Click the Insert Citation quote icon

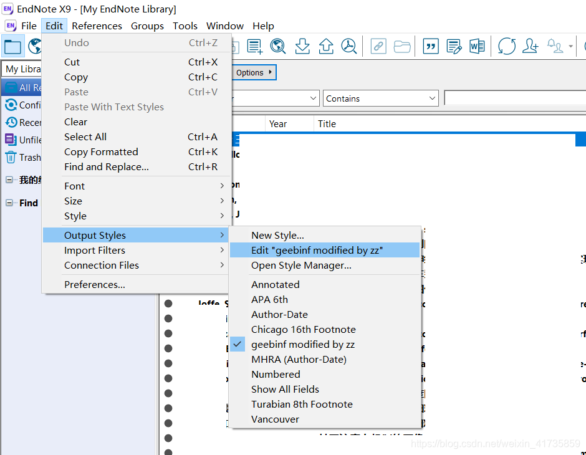[431, 47]
